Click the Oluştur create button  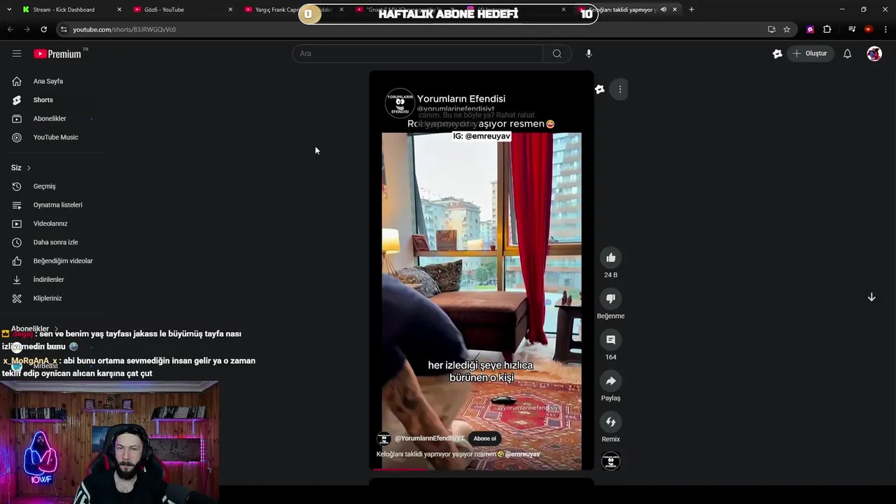click(809, 53)
